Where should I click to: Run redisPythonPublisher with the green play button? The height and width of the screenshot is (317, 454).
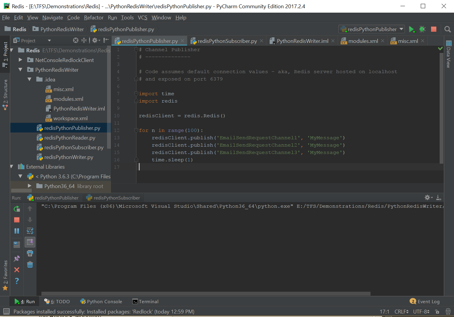tap(412, 29)
